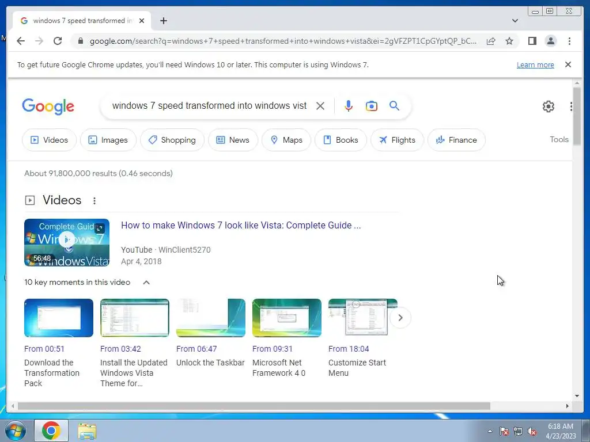Open the Chrome profile avatar
The width and height of the screenshot is (590, 442).
(x=550, y=41)
